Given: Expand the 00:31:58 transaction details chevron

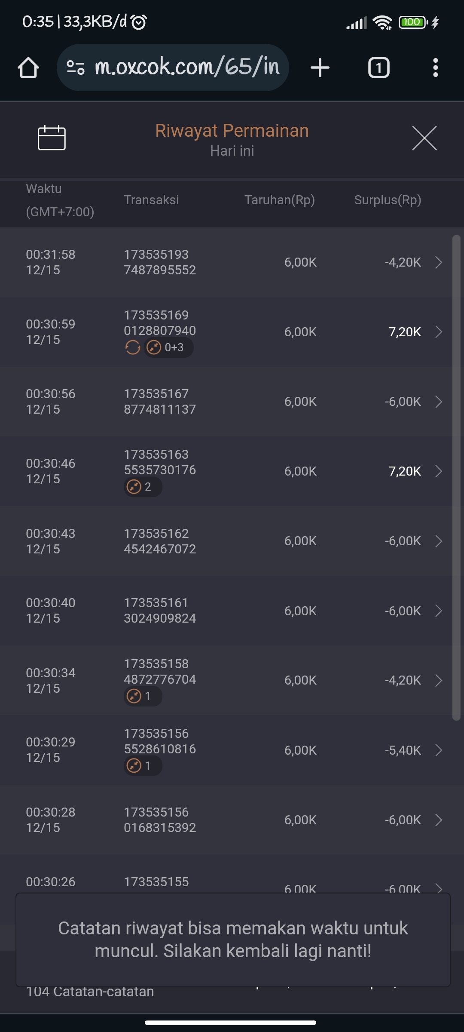Looking at the screenshot, I should [x=438, y=262].
